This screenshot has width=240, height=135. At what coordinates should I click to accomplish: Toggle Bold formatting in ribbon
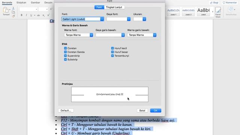pos(22,15)
